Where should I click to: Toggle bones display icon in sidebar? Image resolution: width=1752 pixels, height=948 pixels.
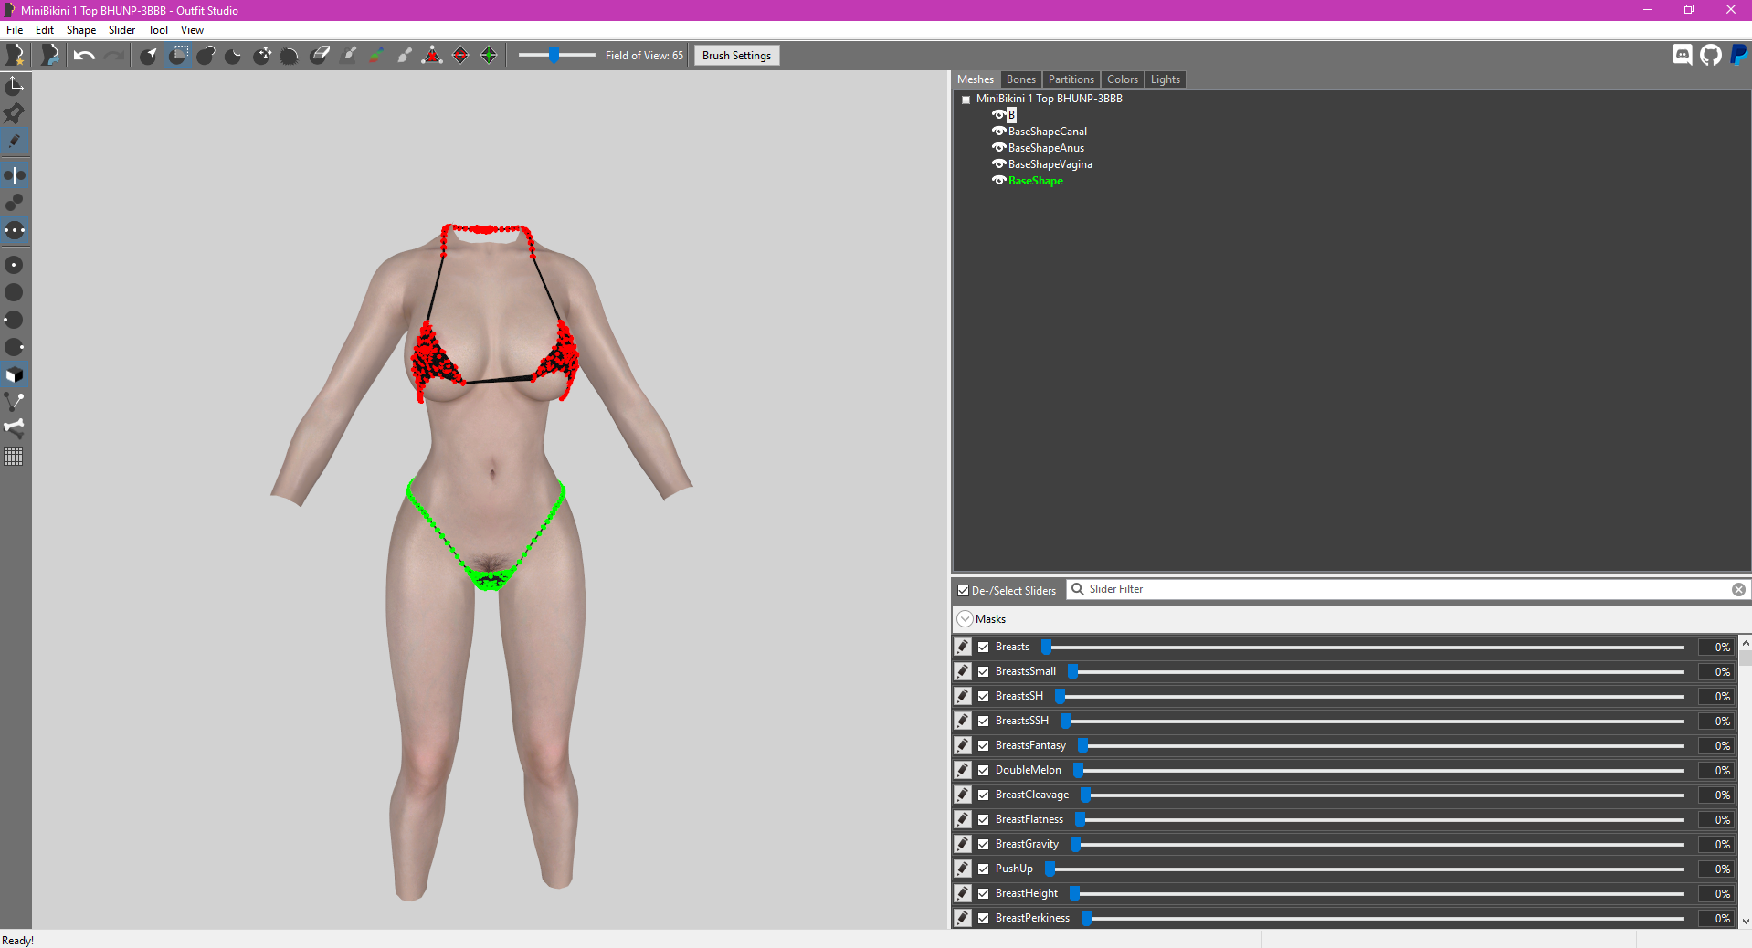[x=15, y=427]
